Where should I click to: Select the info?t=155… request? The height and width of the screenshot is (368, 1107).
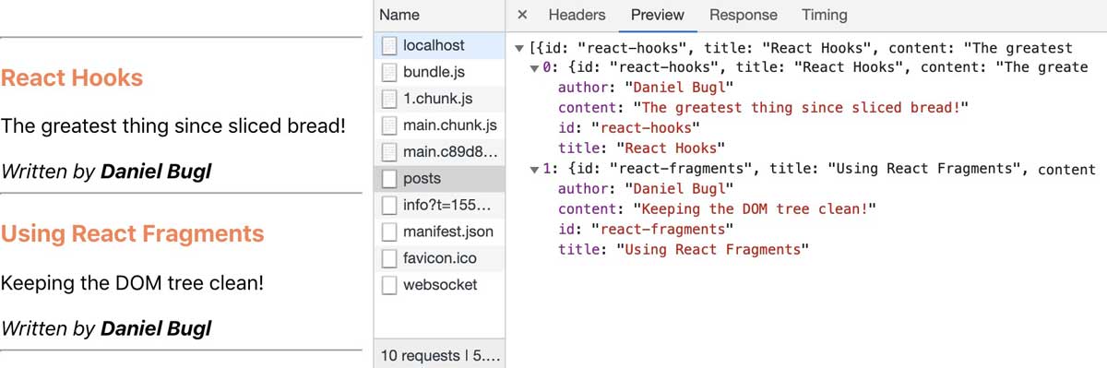[x=440, y=205]
